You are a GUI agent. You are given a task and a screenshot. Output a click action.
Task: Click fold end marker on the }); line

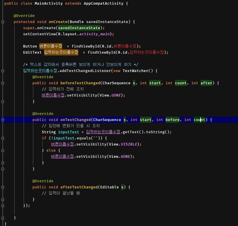click(3, 206)
